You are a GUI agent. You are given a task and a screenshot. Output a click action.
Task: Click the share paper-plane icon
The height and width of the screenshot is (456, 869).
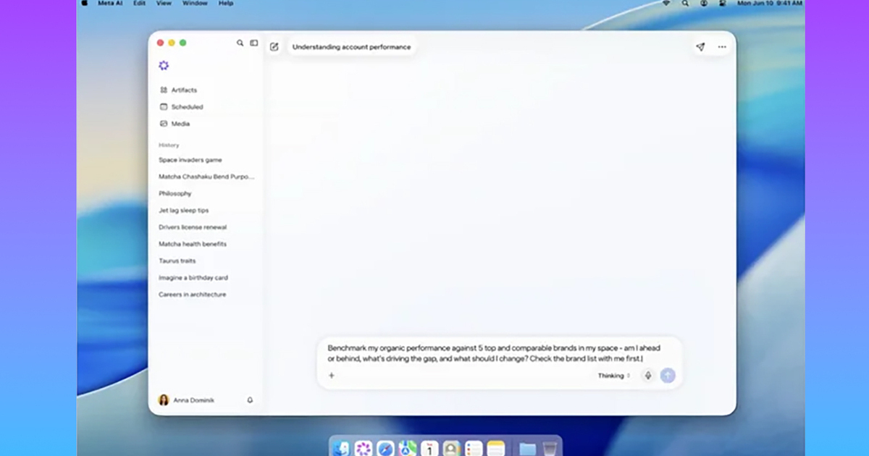pyautogui.click(x=700, y=47)
